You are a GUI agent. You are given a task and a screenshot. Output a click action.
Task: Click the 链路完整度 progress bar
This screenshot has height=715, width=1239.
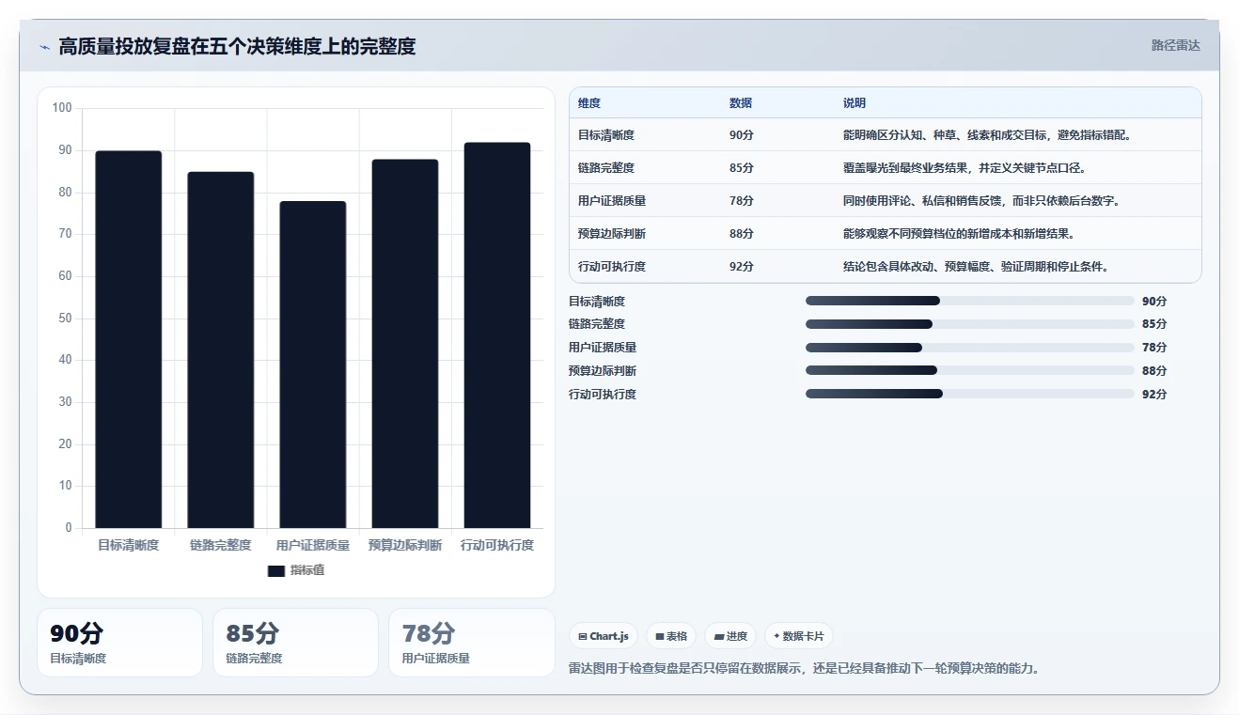970,324
